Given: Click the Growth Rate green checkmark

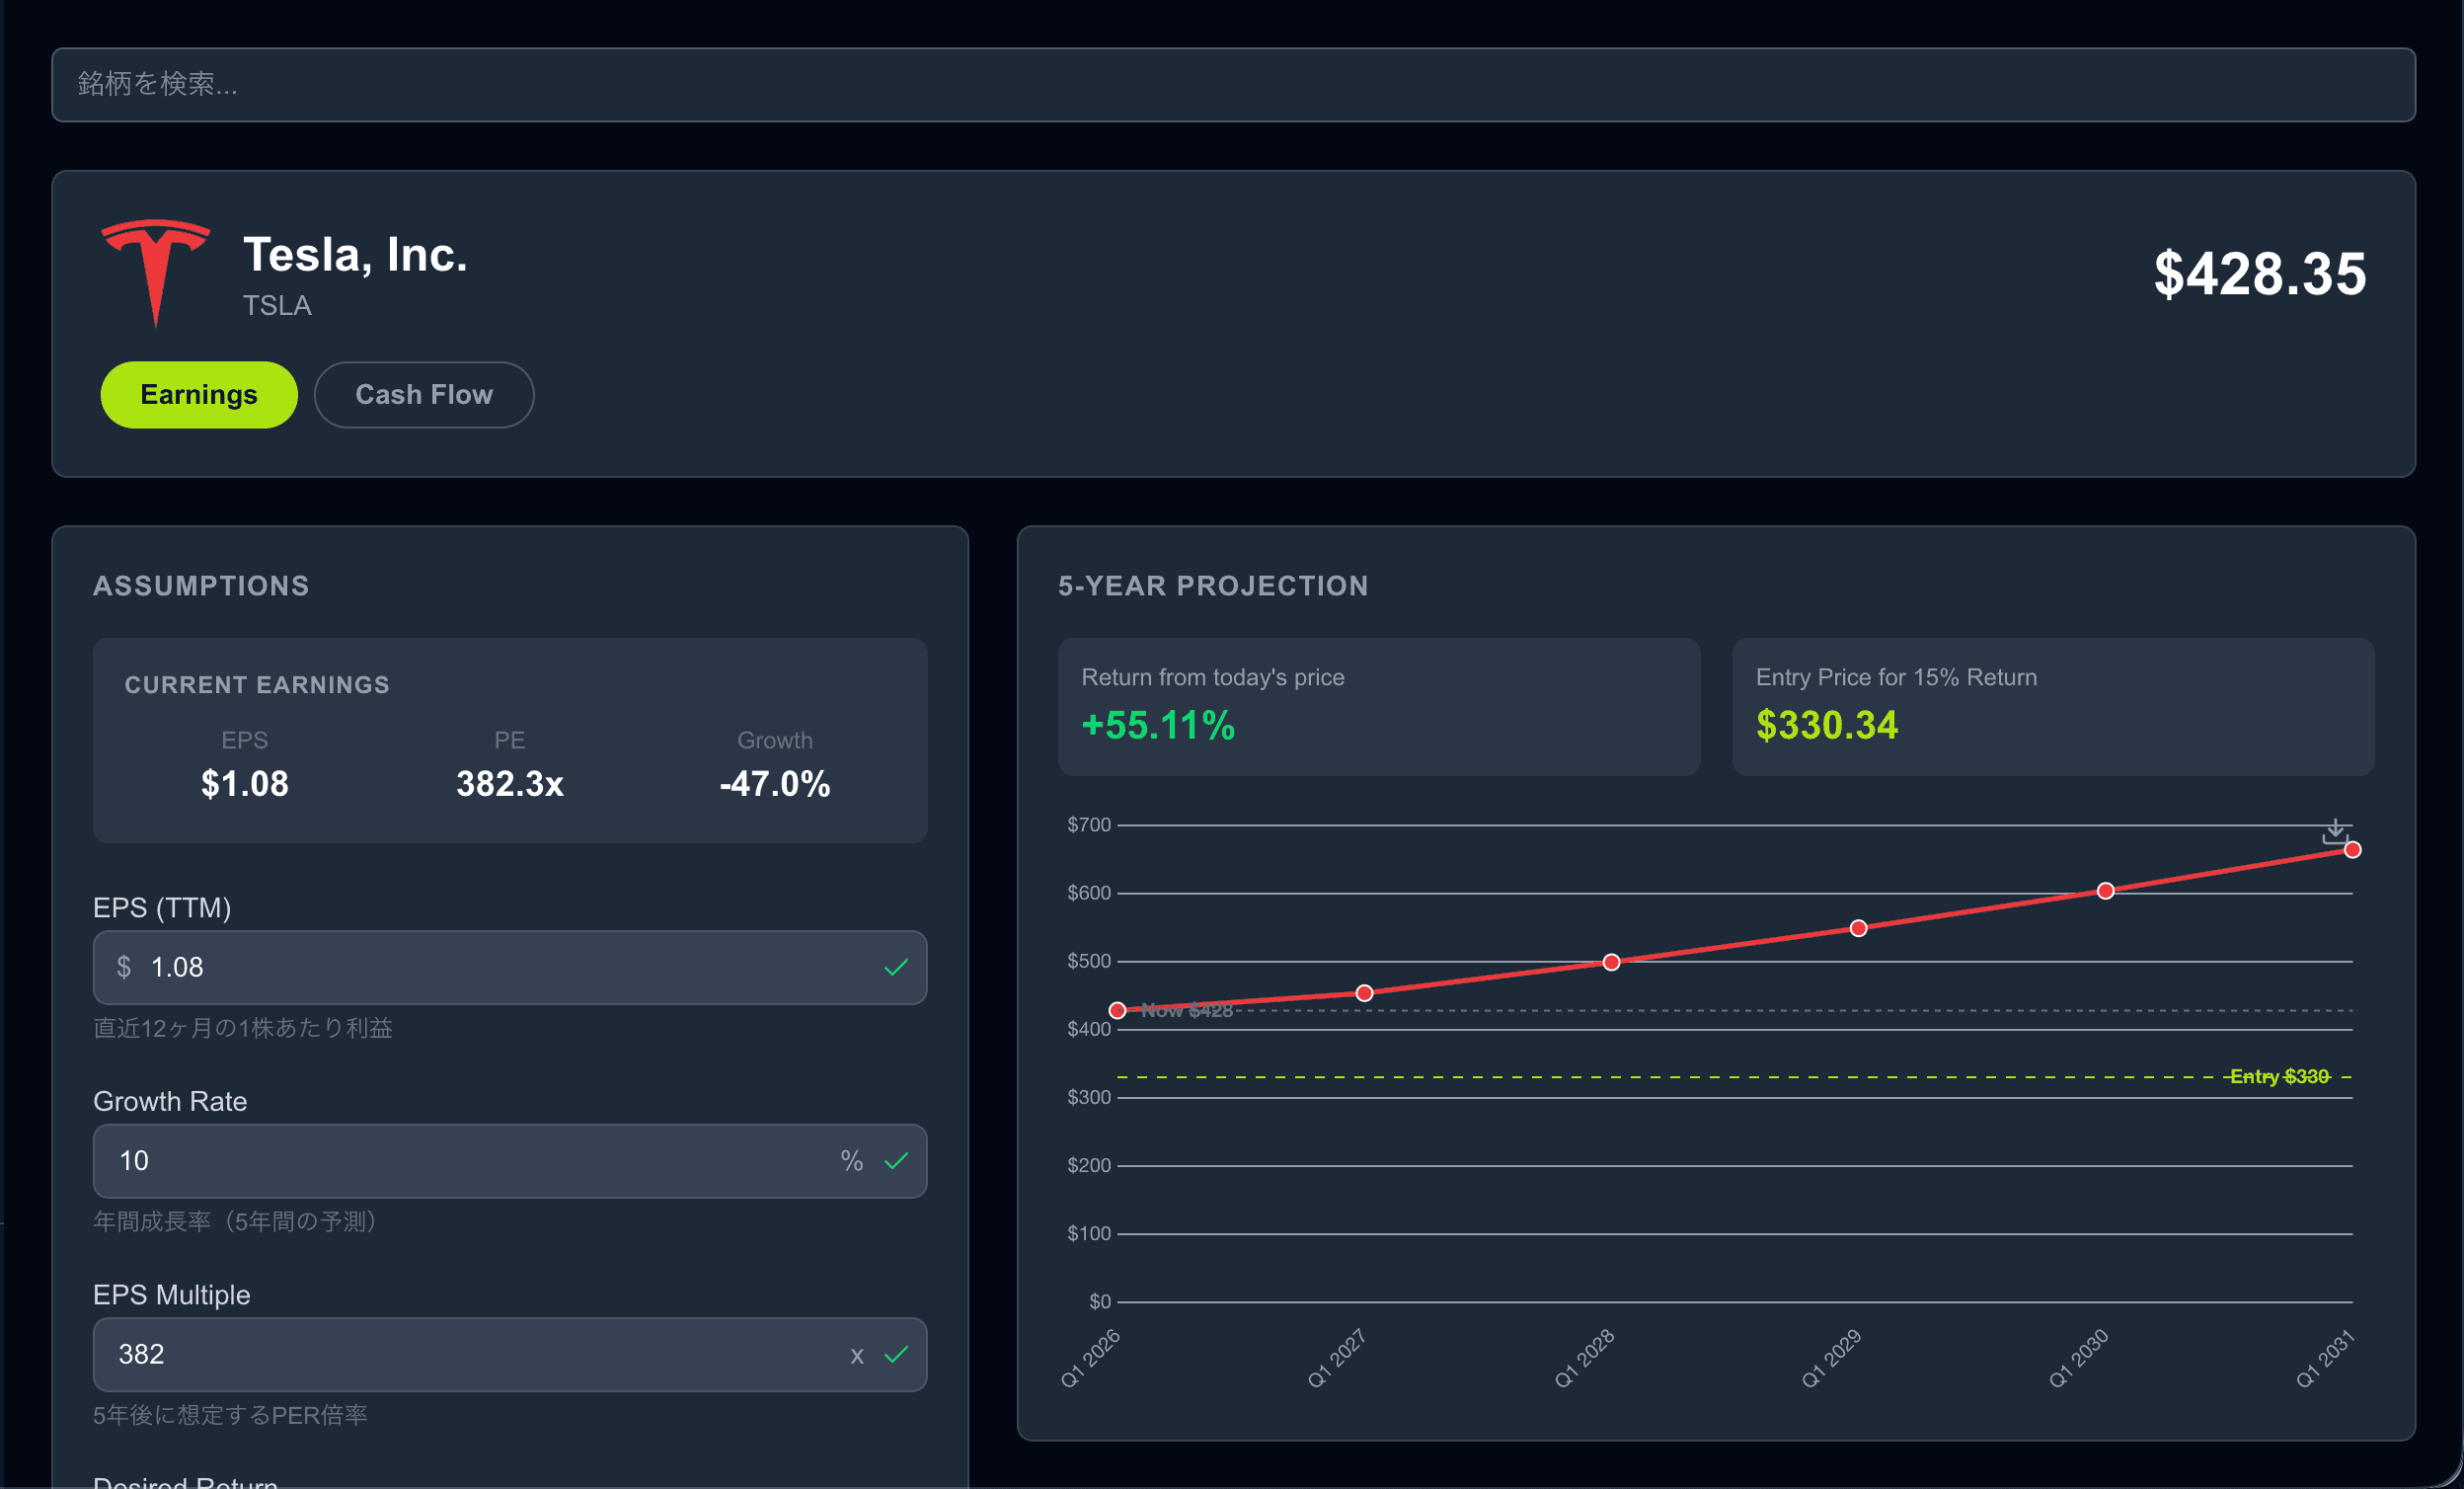Looking at the screenshot, I should click(x=896, y=1160).
